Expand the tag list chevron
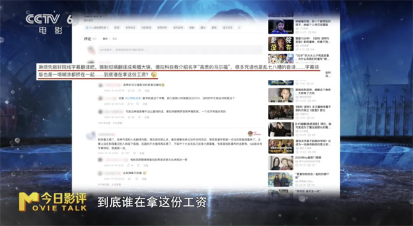Image resolution: width=413 pixels, height=226 pixels. [239, 27]
